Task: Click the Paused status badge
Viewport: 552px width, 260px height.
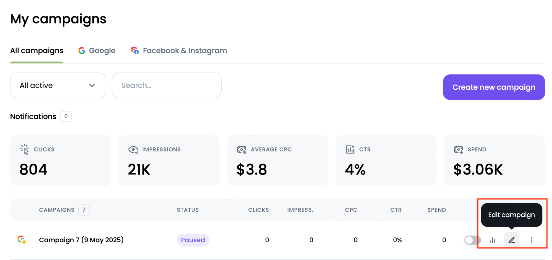Action: click(x=193, y=240)
